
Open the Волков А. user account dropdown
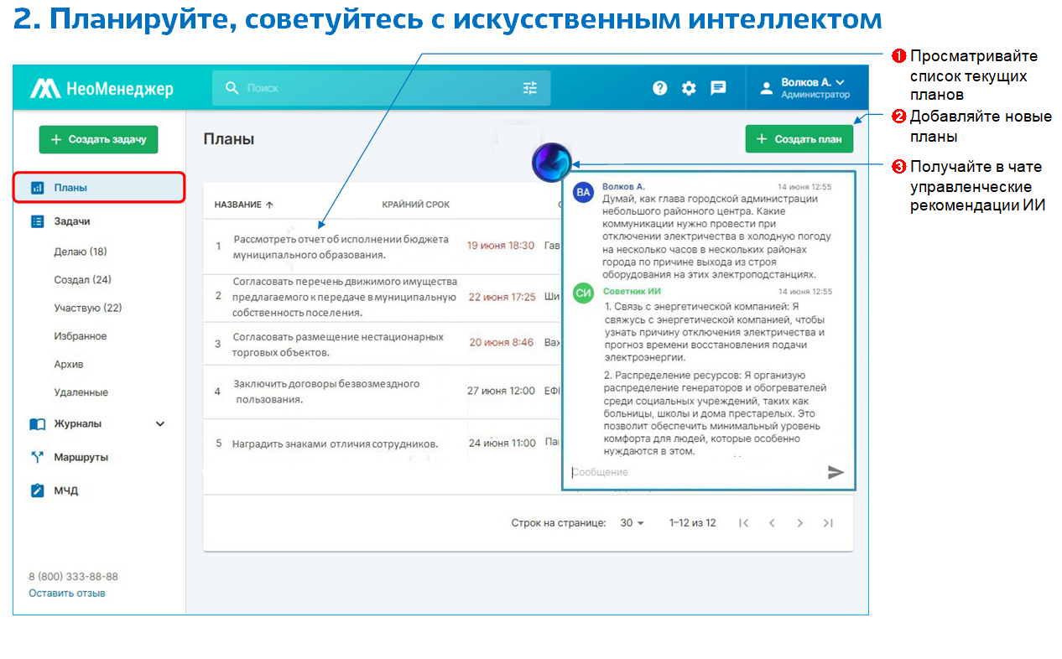tap(812, 88)
